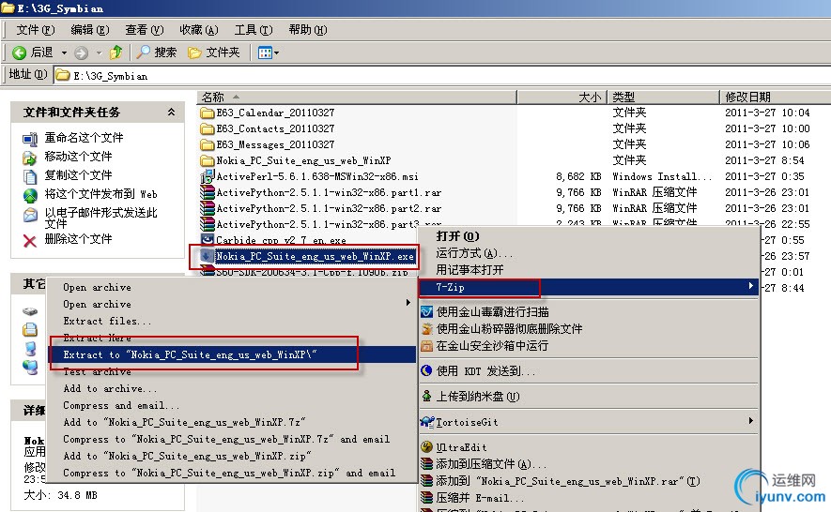Screen dimensions: 831x512
Task: Click 以电子邮件形式发送此文件 link
Action: (x=100, y=218)
